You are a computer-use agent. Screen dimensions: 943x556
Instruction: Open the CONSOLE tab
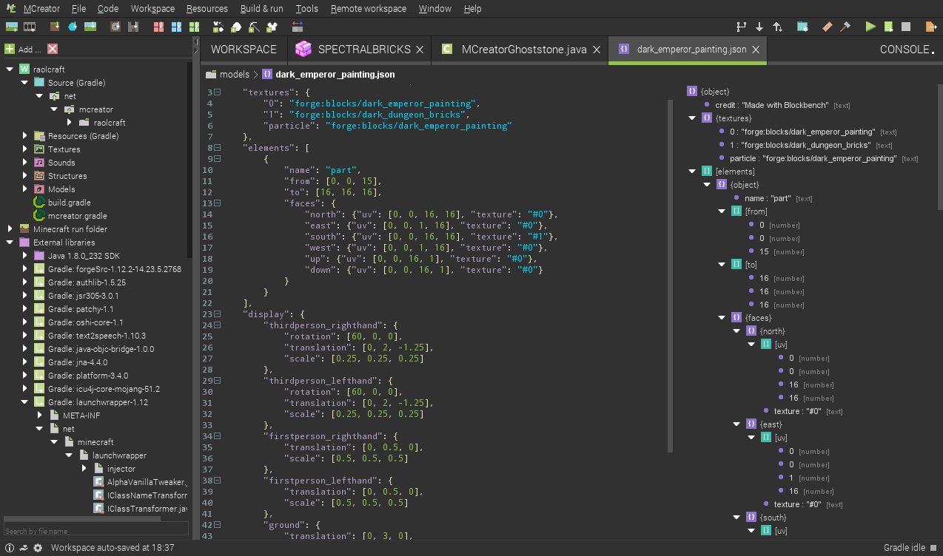coord(907,50)
